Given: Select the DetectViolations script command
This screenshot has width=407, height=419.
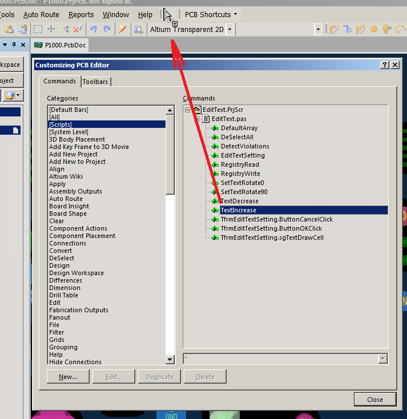Looking at the screenshot, I should pos(245,146).
